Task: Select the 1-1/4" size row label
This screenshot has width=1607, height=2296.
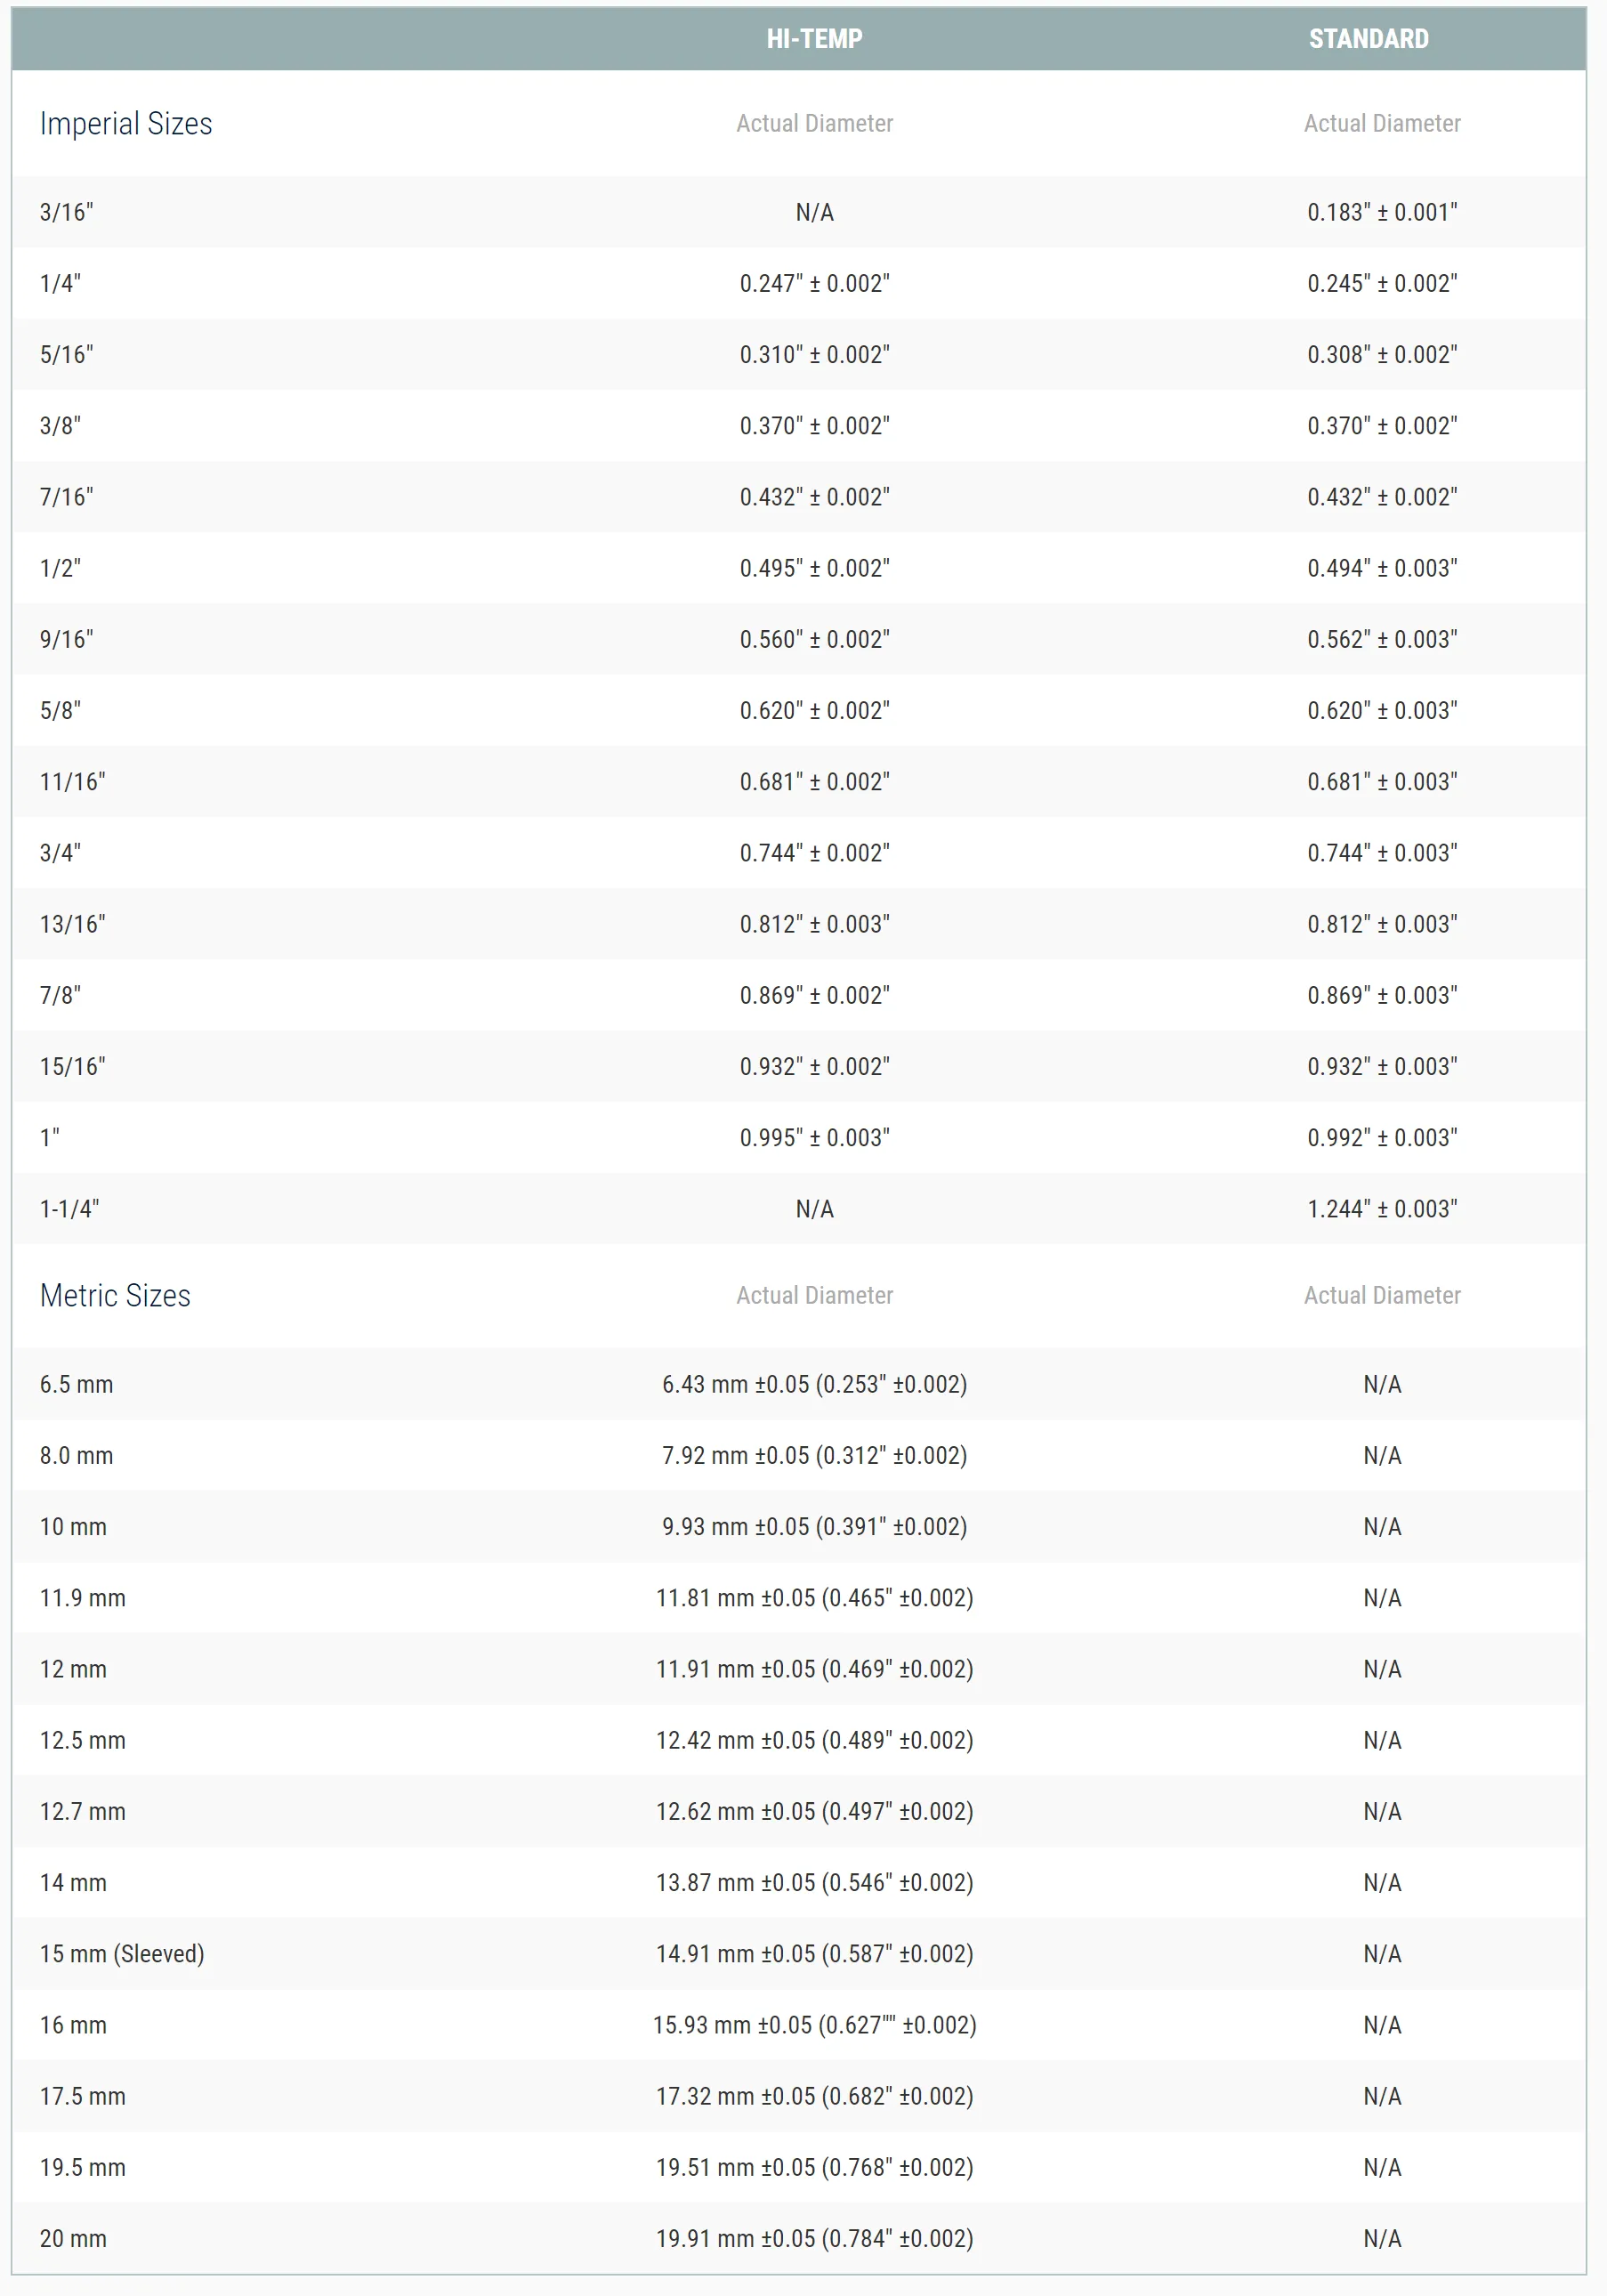Action: click(69, 1209)
